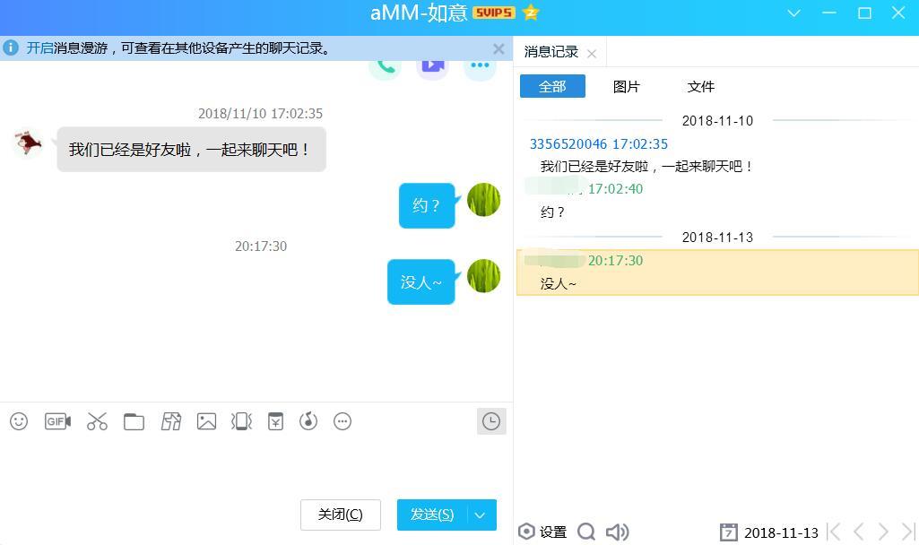Click the grass avatar beside 没人~
Viewport: 919px width, 545px height.
pos(483,276)
